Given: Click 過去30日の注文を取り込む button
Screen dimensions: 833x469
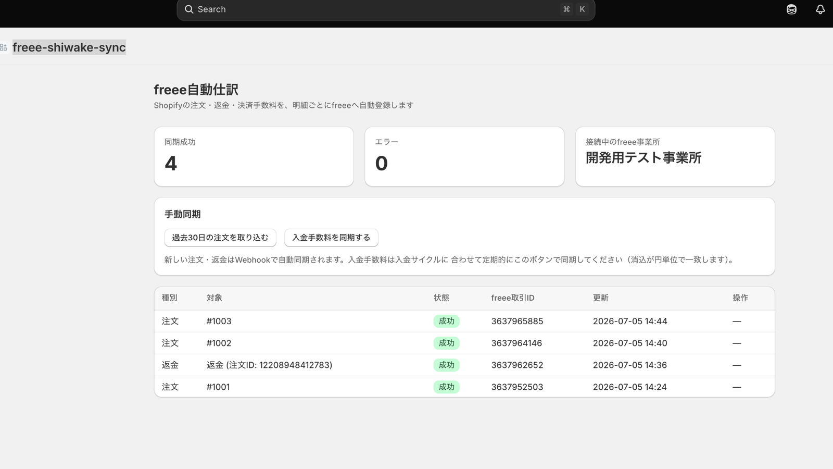Looking at the screenshot, I should pyautogui.click(x=220, y=238).
